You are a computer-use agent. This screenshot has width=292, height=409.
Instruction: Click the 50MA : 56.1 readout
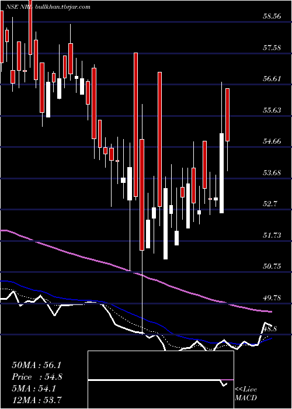point(36,365)
